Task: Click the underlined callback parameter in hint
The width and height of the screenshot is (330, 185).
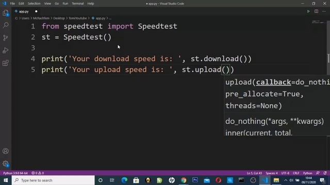Action: (x=273, y=82)
